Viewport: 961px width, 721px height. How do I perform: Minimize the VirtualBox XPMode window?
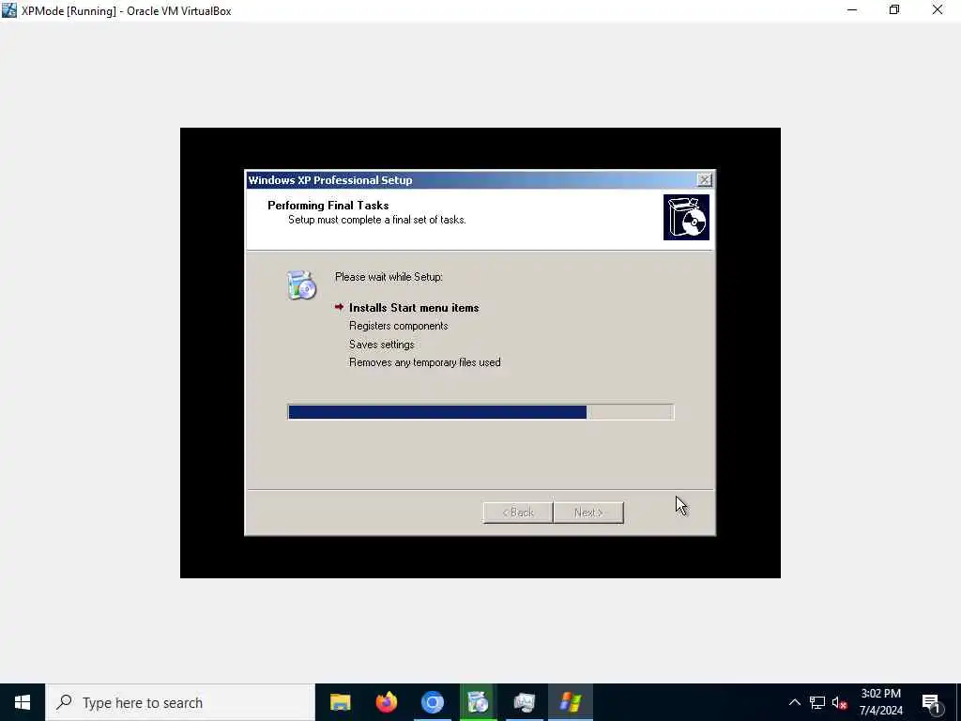click(x=852, y=10)
